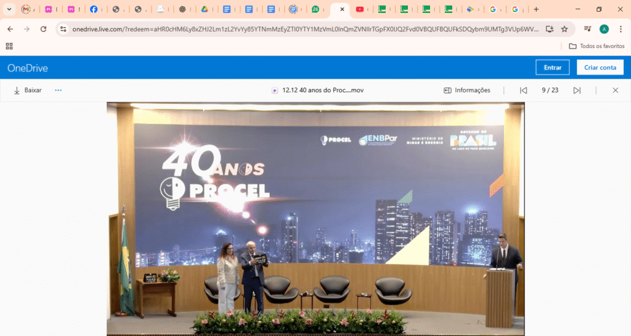Viewport: 631px width, 336px height.
Task: Open the apps grid shortcut in bookmarks bar
Action: pyautogui.click(x=9, y=46)
